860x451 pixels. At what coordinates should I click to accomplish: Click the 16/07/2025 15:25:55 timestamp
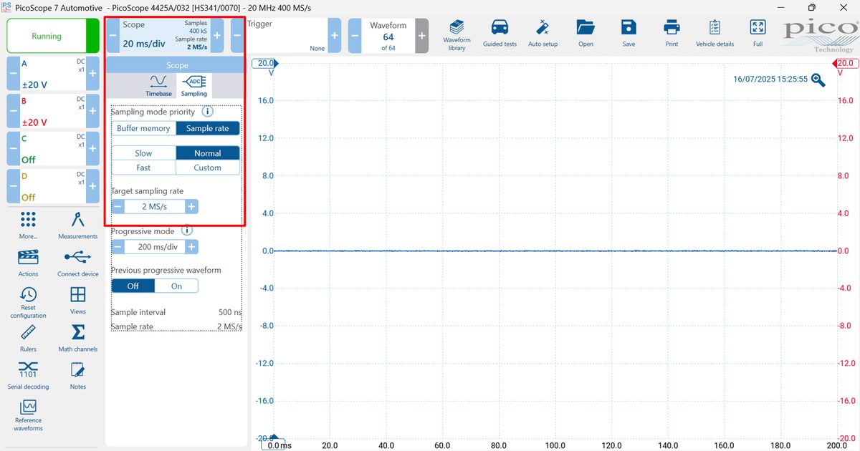tap(770, 79)
